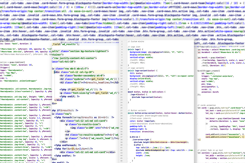This screenshot has width=245, height=163.
Task: Select the '// Logo icon' comment
Action: 134,47
